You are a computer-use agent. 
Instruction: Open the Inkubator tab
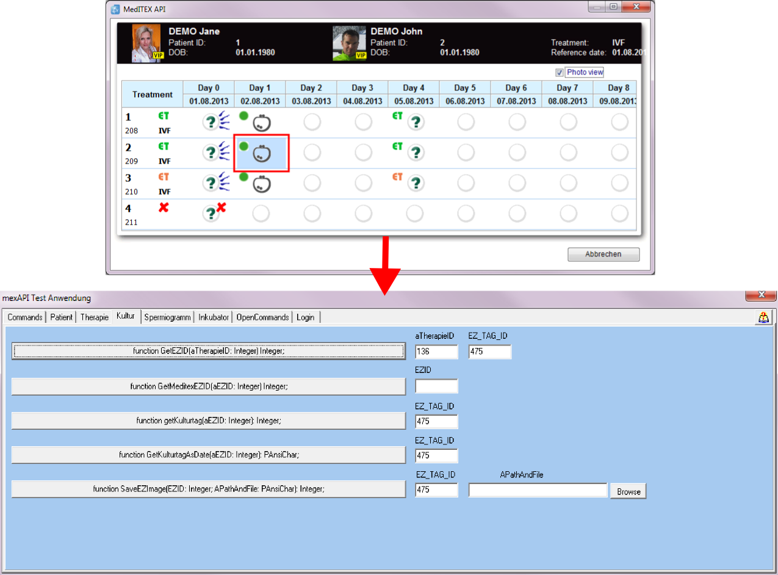(214, 317)
